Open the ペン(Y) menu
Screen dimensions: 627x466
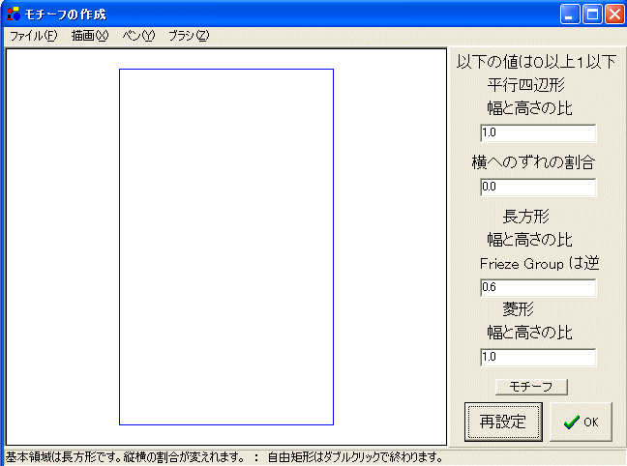click(x=138, y=36)
